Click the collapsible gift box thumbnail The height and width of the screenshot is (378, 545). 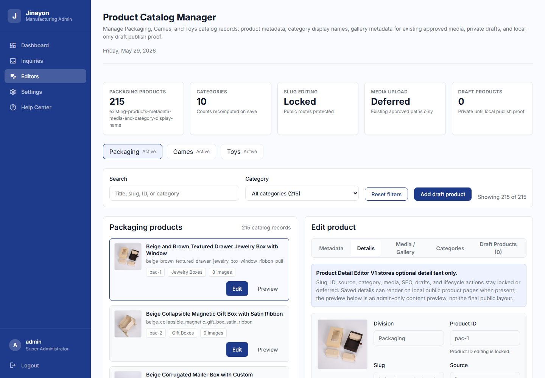128,324
